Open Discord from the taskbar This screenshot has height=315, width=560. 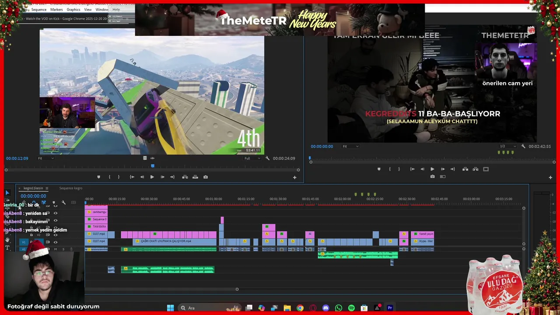[325, 308]
